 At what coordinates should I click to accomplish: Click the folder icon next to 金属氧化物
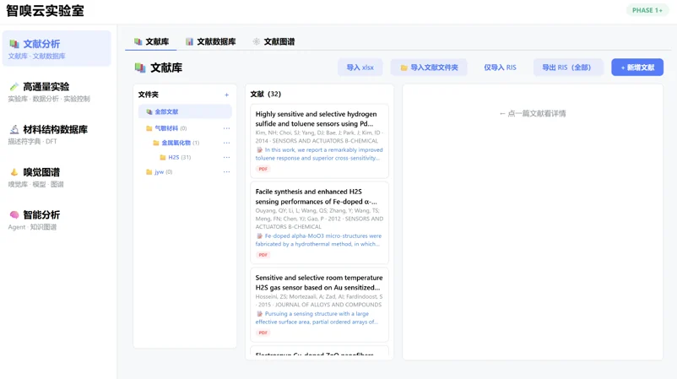click(156, 143)
